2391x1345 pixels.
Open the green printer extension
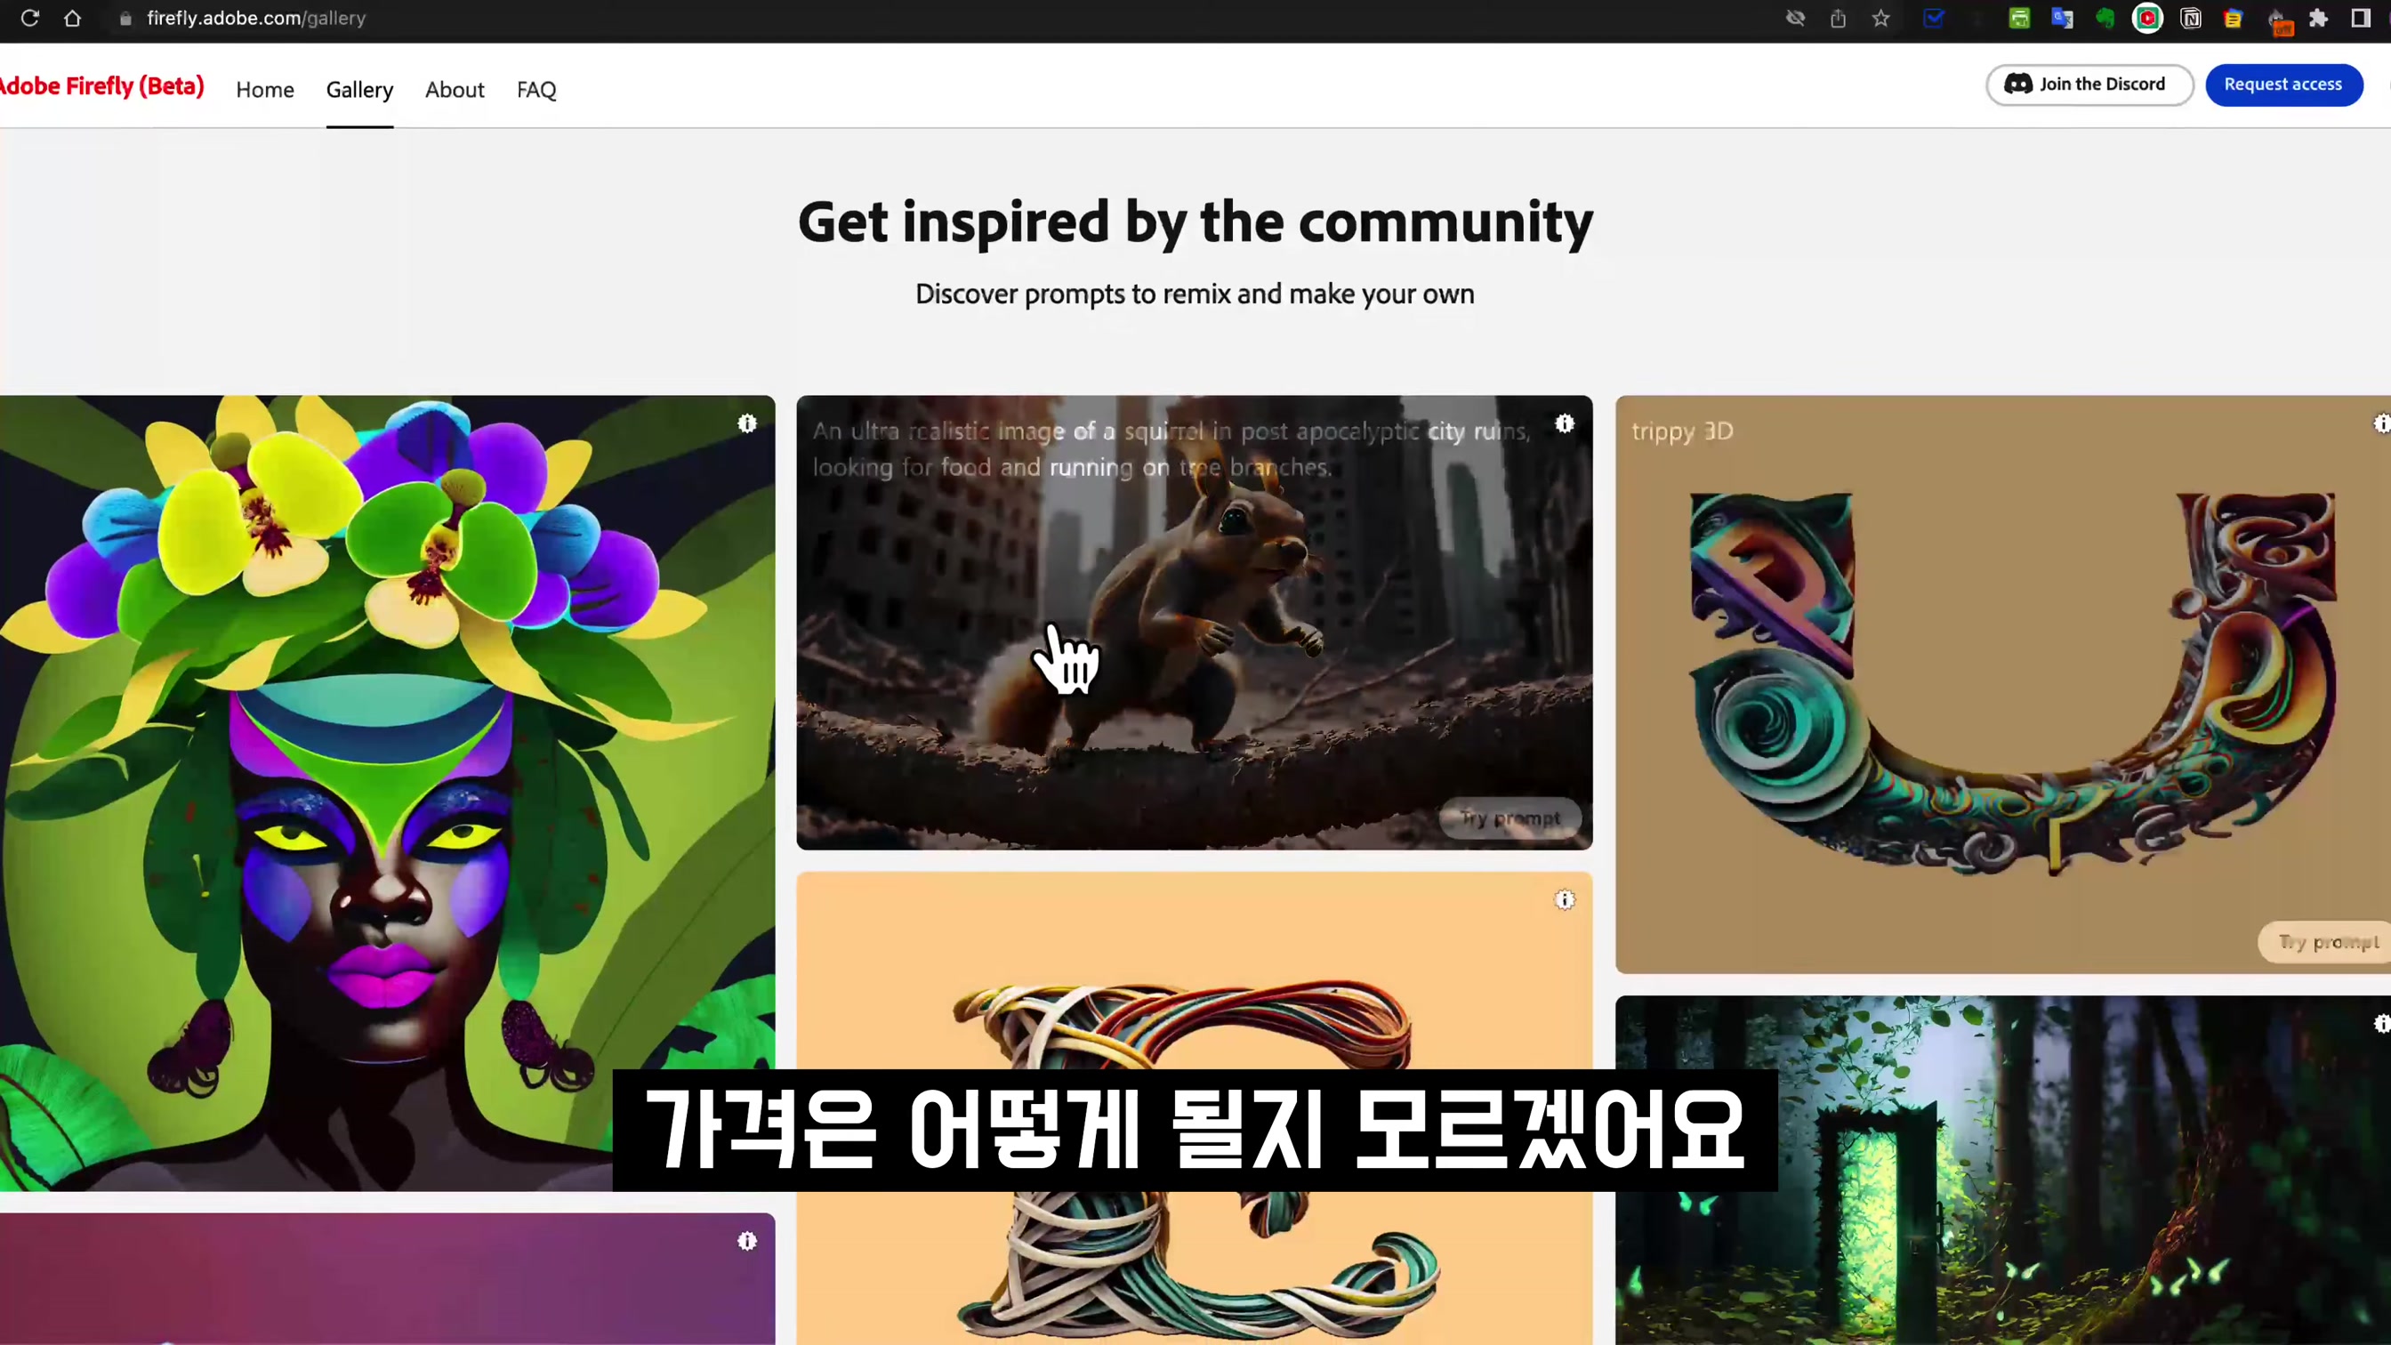click(x=2019, y=18)
